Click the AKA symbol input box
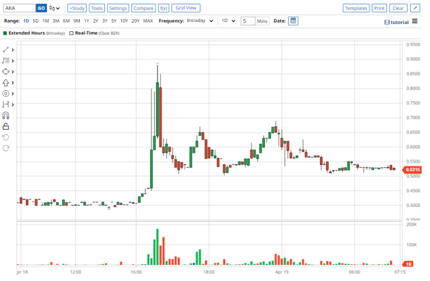This screenshot has height=281, width=430. pos(19,8)
